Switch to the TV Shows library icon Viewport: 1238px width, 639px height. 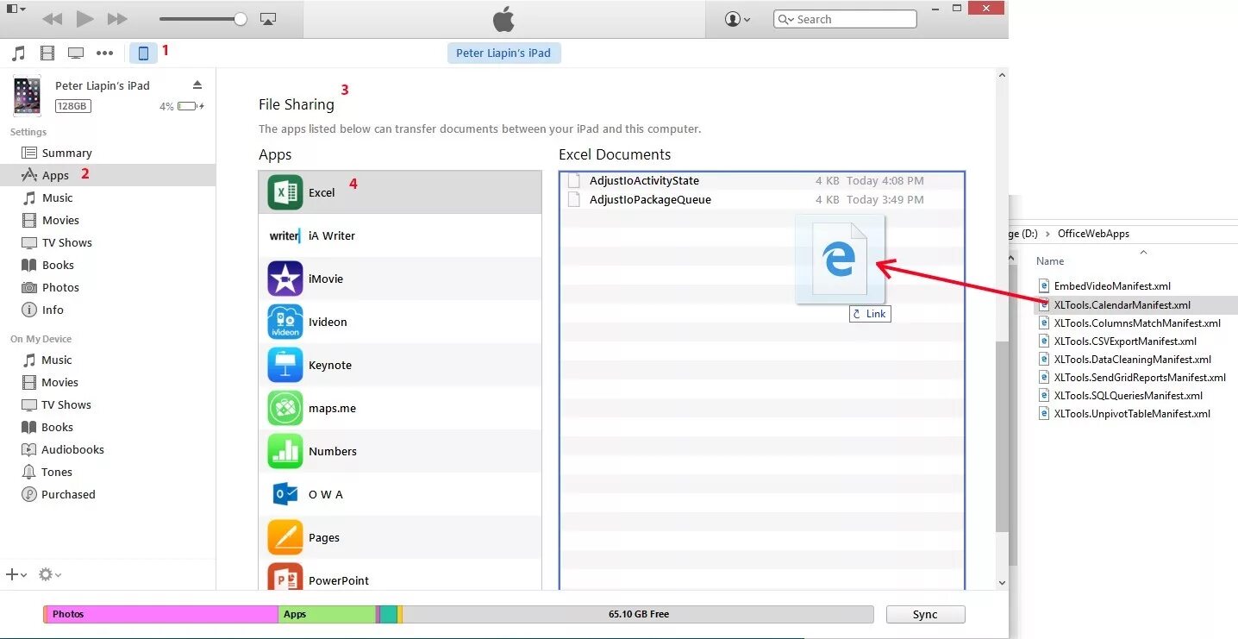click(76, 53)
